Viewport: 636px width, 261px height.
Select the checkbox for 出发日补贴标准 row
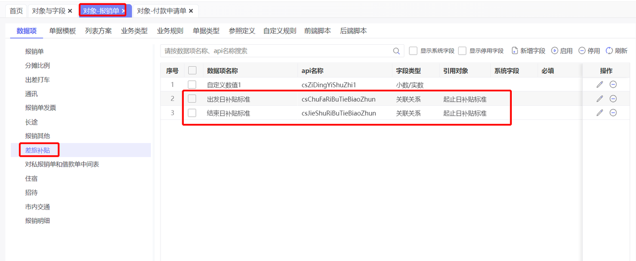coord(192,99)
